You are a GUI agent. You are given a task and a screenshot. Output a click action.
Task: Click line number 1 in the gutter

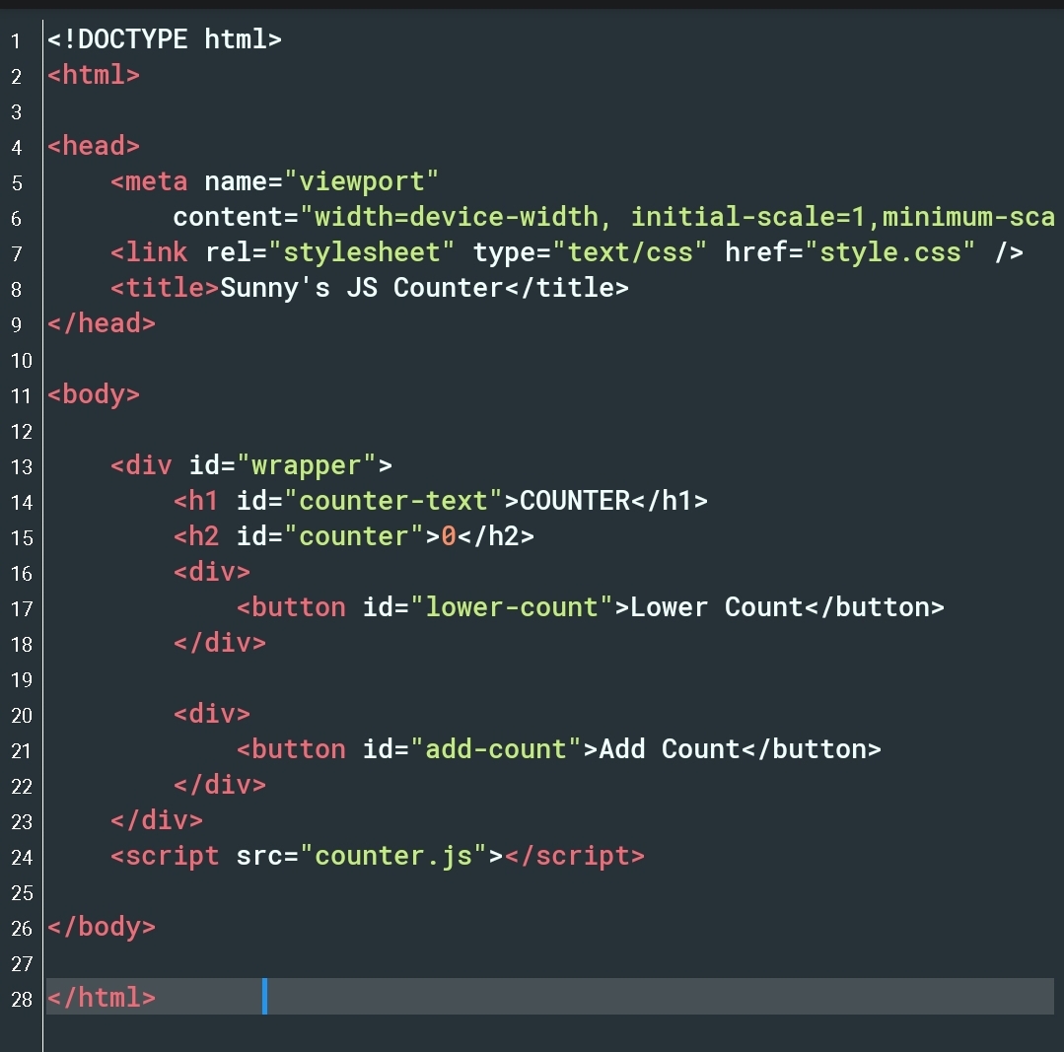17,40
